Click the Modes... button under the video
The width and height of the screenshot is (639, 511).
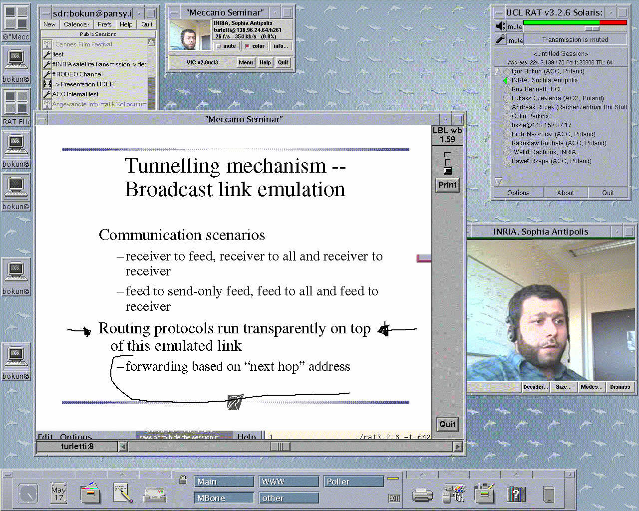tap(591, 387)
